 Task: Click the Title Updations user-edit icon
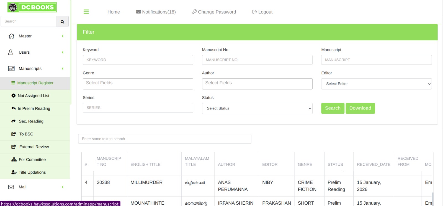14,172
